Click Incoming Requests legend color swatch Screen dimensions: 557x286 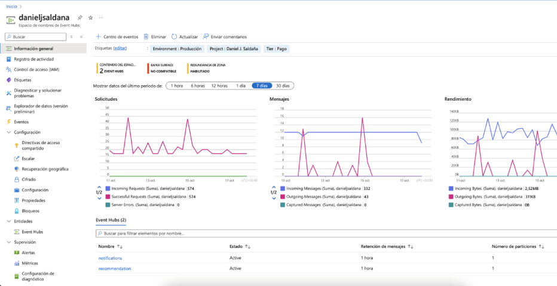click(x=108, y=189)
